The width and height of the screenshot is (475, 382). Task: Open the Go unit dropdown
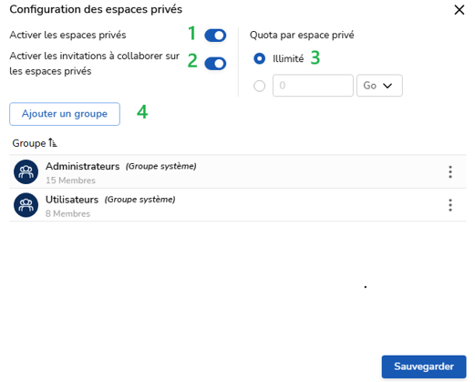coord(379,86)
